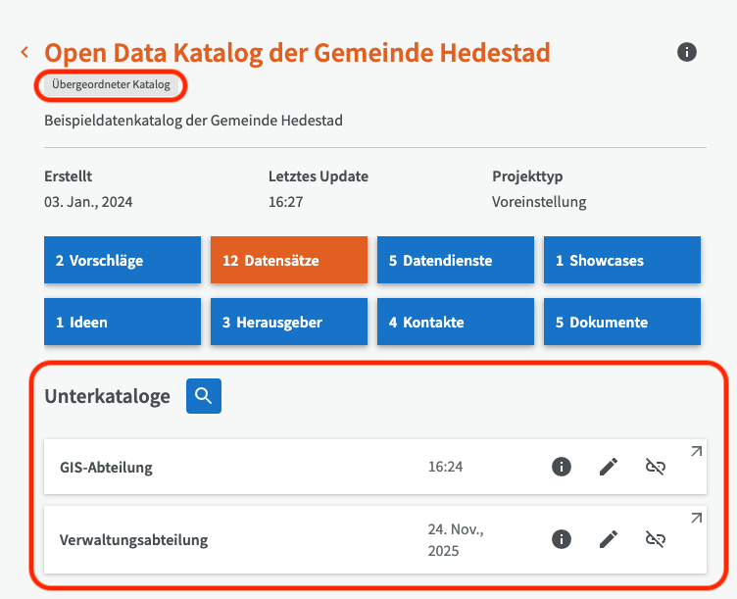Search Unterkataloge with the magnifier button

[204, 396]
